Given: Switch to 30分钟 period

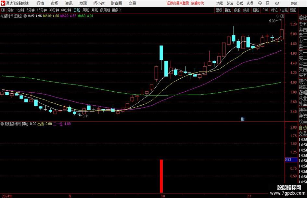Looking at the screenshot, I should tap(54, 10).
